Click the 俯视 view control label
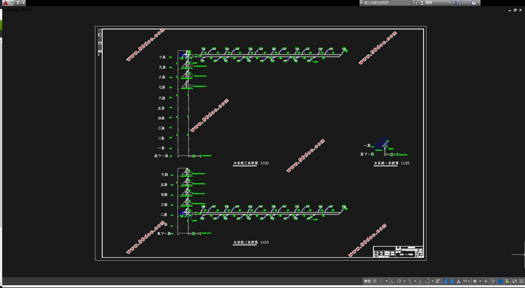The height and width of the screenshot is (288, 525). pos(13,10)
